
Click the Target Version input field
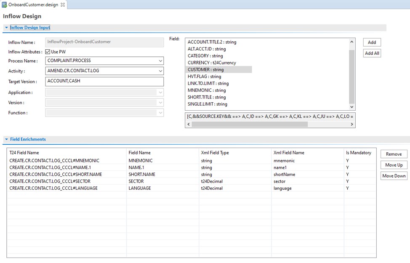pos(104,82)
